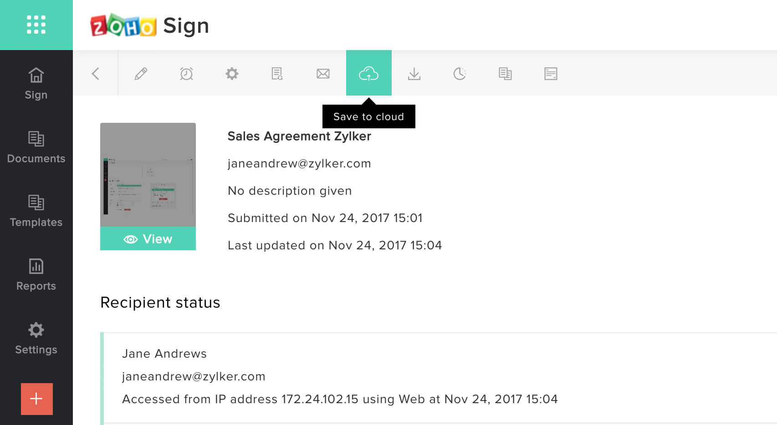Switch to the Templates section

(x=36, y=209)
